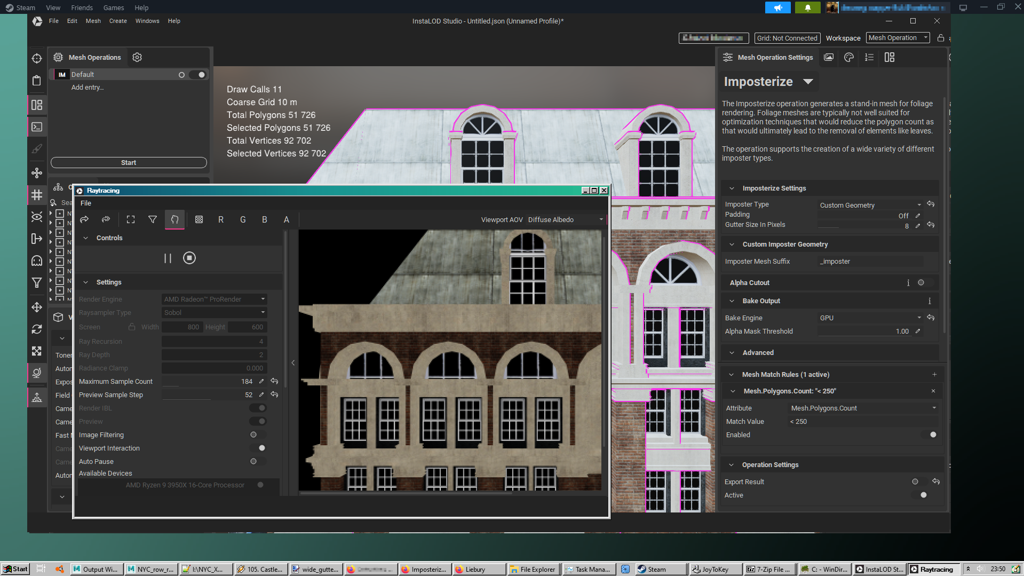Open Mesh Operations settings gear icon
The image size is (1024, 576).
tap(137, 57)
